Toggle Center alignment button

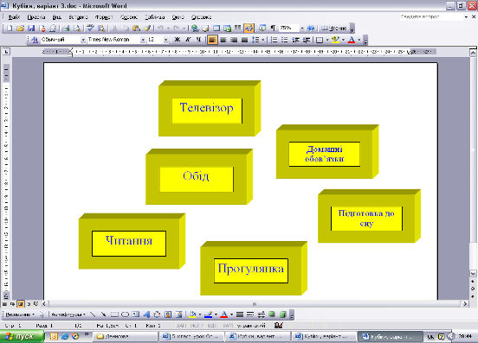(x=223, y=40)
